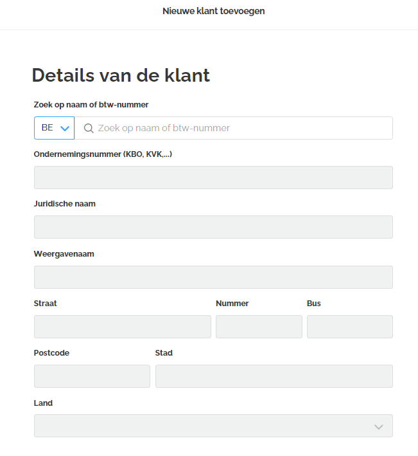This screenshot has height=456, width=418.
Task: Focus the Bus input field
Action: (349, 327)
